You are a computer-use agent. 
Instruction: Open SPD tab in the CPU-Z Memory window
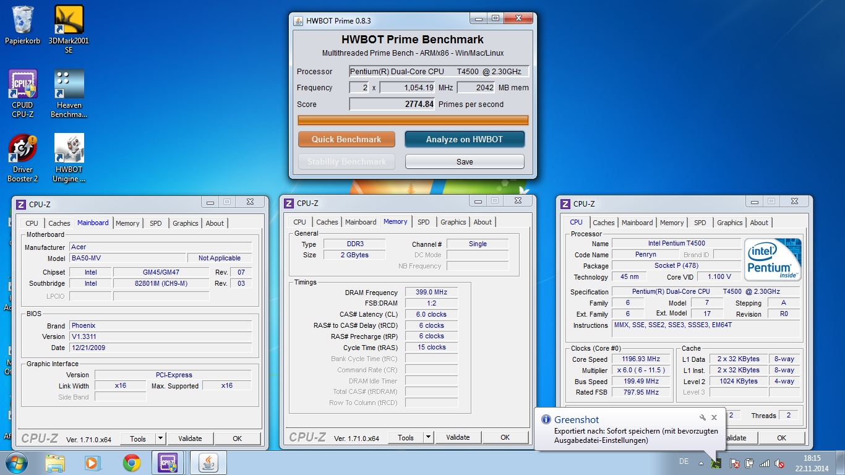[424, 222]
